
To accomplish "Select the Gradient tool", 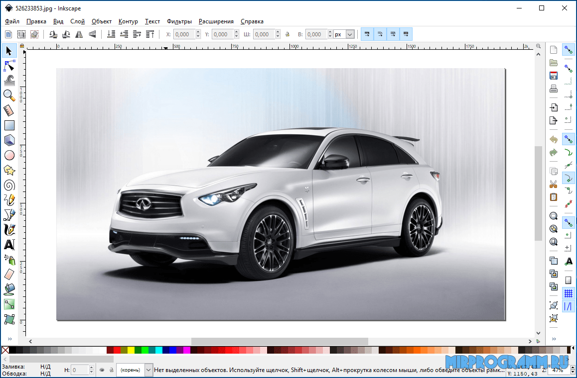I will click(x=9, y=304).
